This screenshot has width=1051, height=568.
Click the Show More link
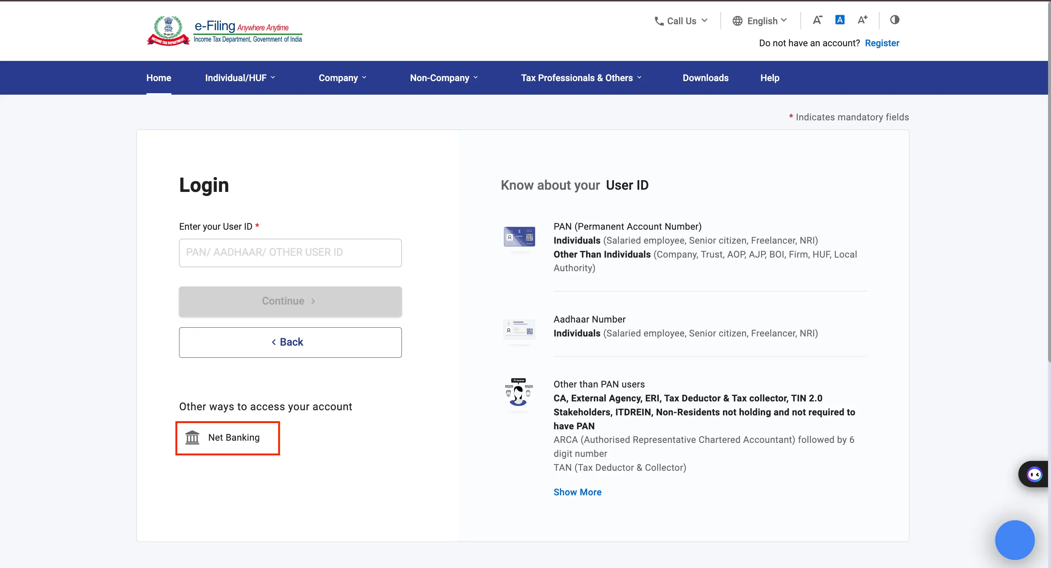[x=577, y=492]
